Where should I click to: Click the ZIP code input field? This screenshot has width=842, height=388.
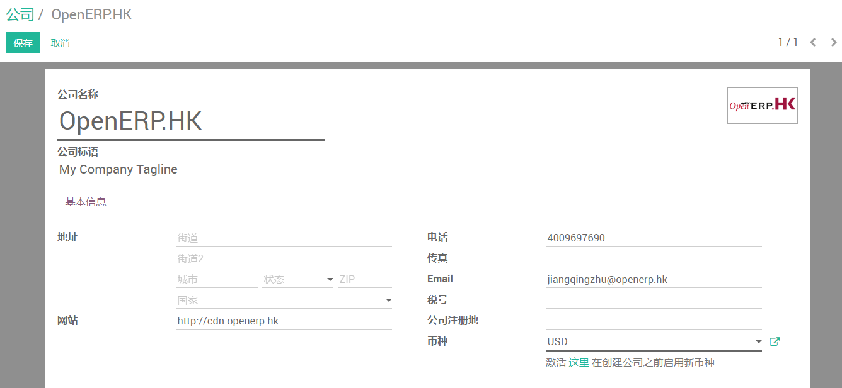(364, 280)
